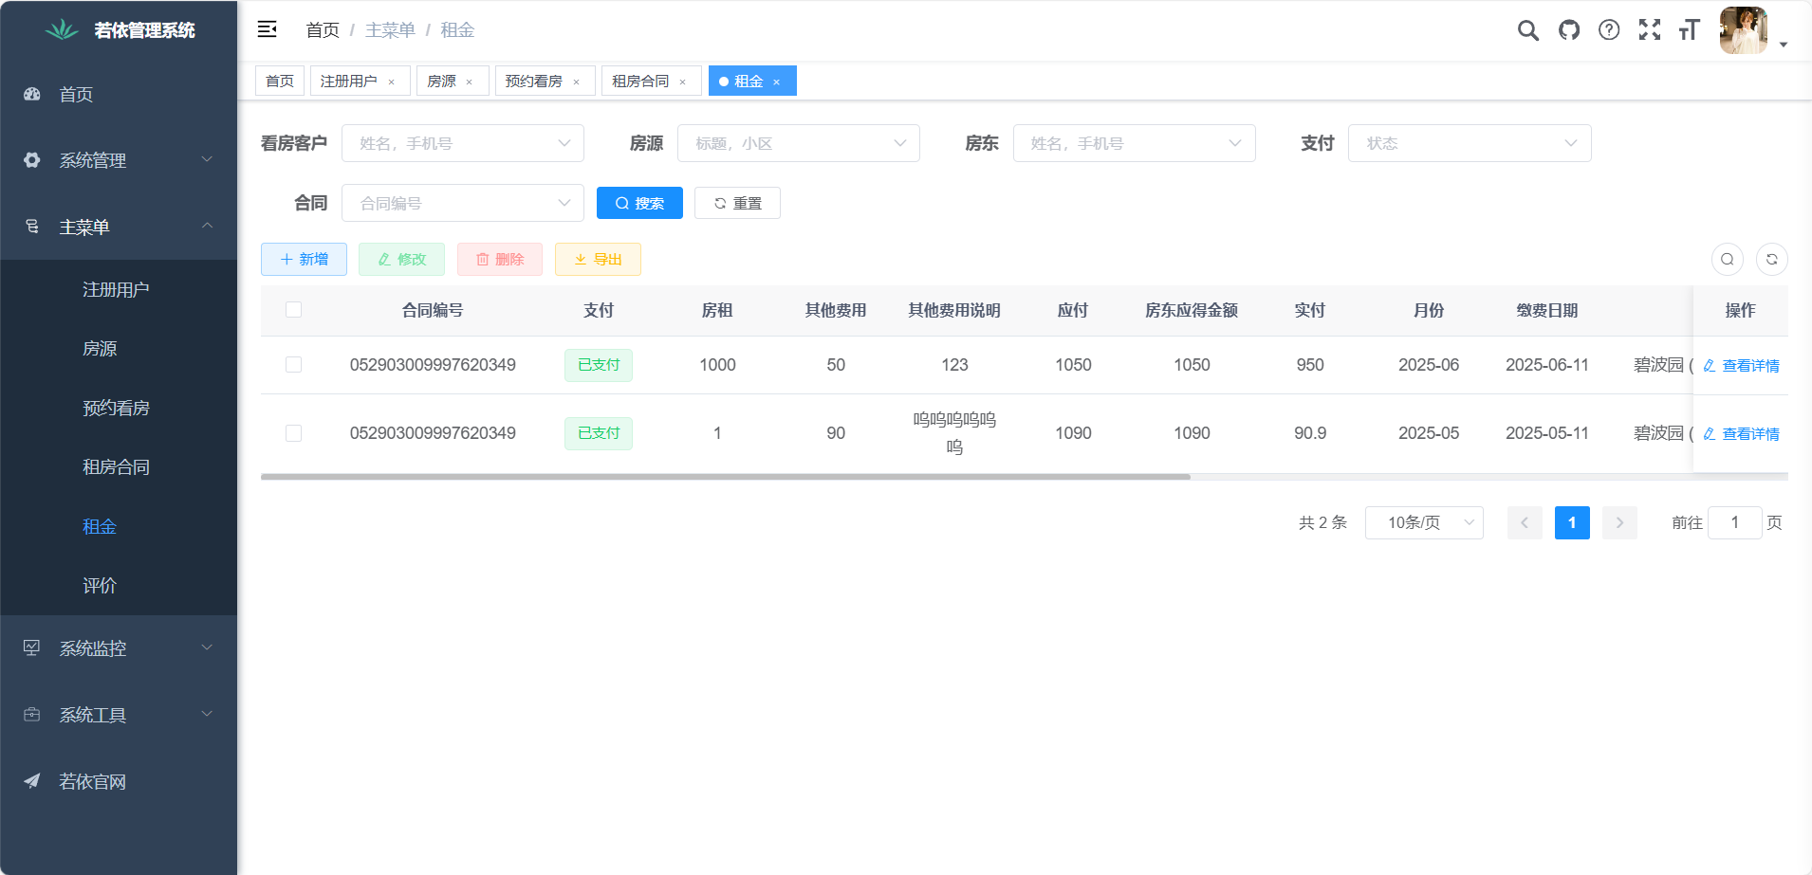Close the active 租金 tab
Screen dimensions: 1812x875
click(x=776, y=82)
